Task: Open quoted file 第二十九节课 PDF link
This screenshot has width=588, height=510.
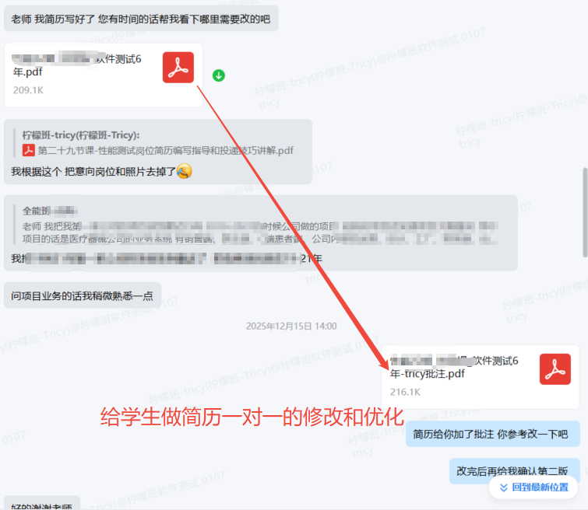Action: tap(165, 151)
